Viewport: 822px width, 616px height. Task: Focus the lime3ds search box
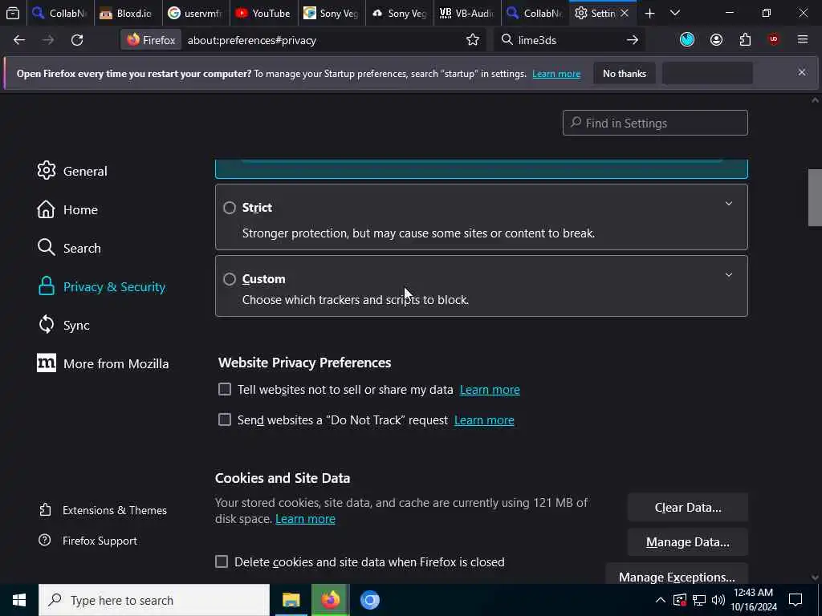[569, 40]
